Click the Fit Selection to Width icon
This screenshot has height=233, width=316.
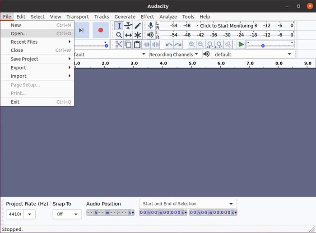[x=210, y=45]
